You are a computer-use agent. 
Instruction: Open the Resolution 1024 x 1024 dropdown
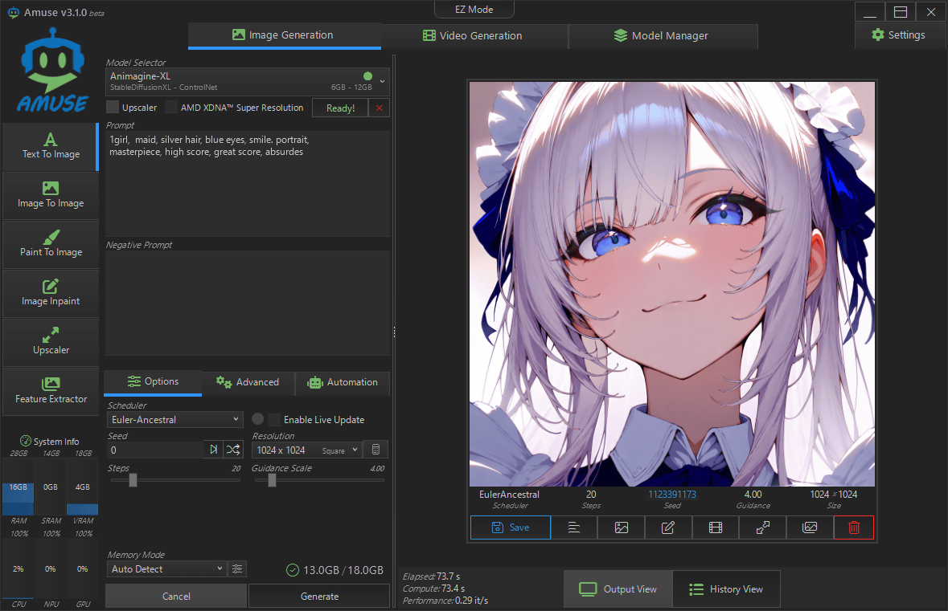[x=307, y=450]
